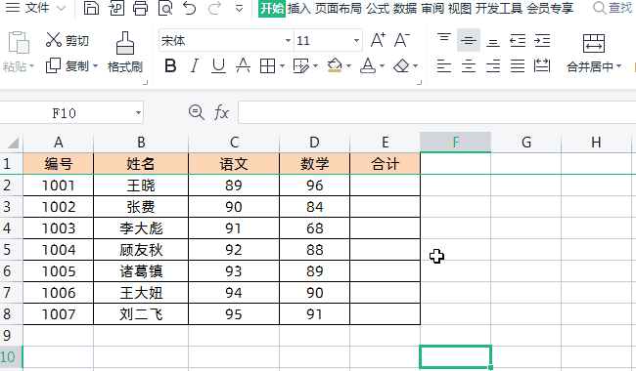636x371 pixels.
Task: Apply strikethrough formatting
Action: pos(243,65)
